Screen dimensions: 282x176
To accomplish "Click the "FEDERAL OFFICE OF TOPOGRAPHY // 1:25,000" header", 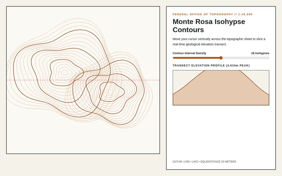I will click(213, 14).
